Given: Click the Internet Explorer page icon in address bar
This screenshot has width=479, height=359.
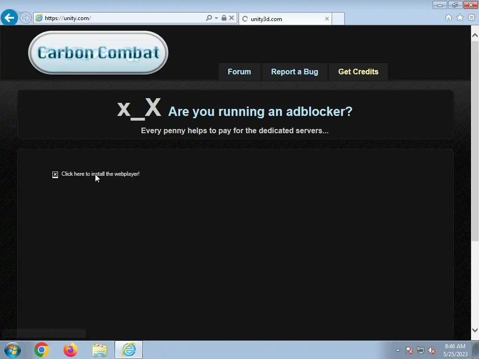Looking at the screenshot, I should [39, 18].
